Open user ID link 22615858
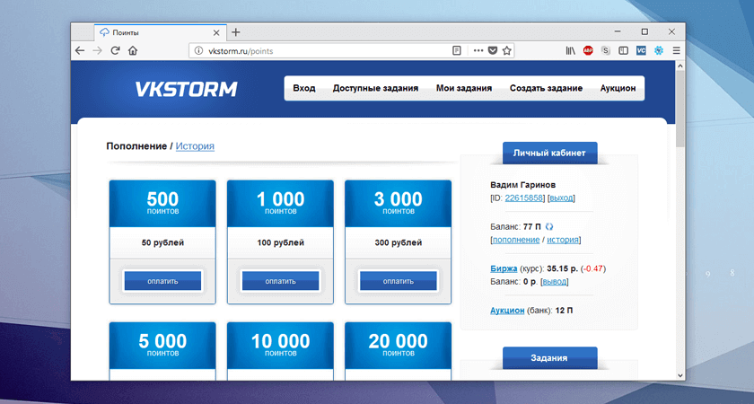The image size is (754, 404). click(523, 198)
